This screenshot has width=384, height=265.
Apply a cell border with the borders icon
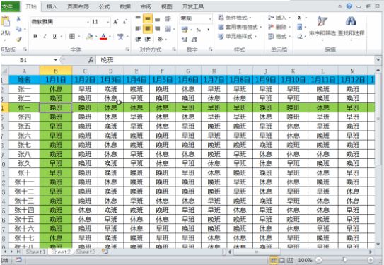click(72, 37)
